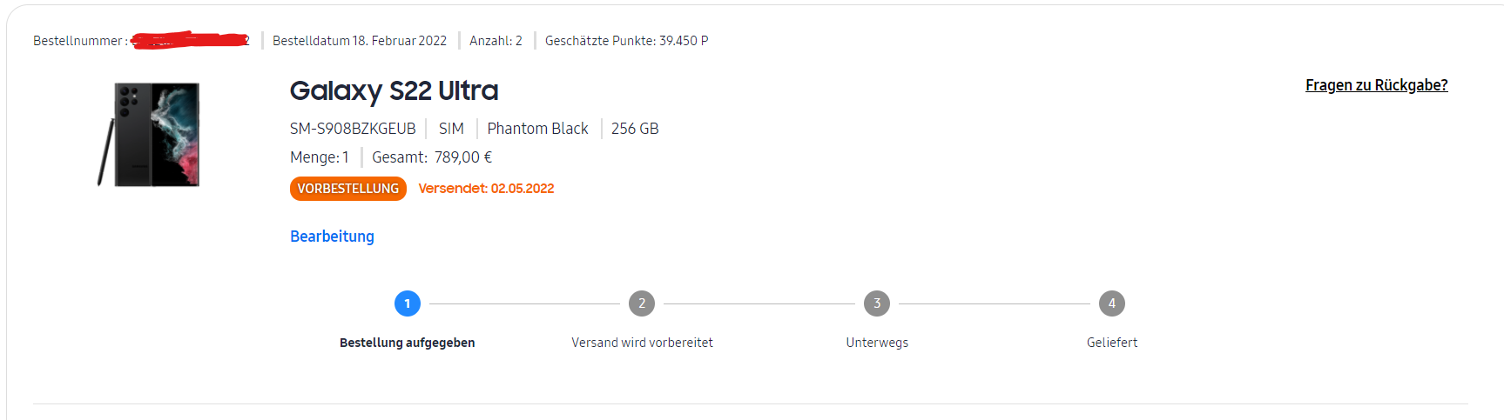This screenshot has width=1504, height=420.
Task: Click the Bestellung aufgegeben step label
Action: click(x=408, y=343)
